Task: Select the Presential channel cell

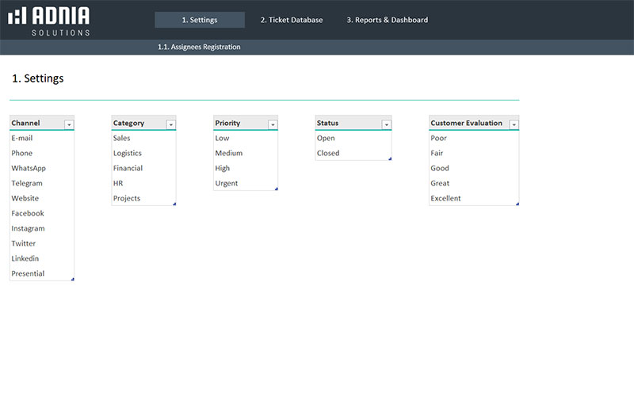Action: [x=28, y=273]
